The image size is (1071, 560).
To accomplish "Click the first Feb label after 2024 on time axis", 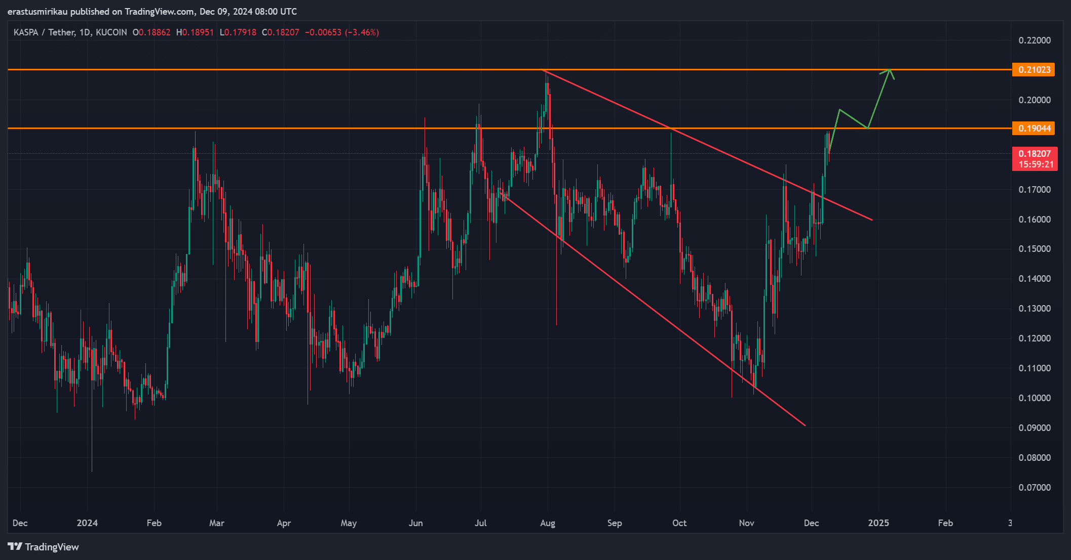I will click(154, 523).
